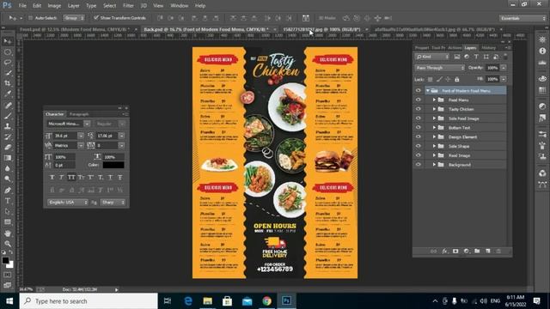The width and height of the screenshot is (550, 309).
Task: Hide the Side Shape group
Action: pyautogui.click(x=418, y=146)
